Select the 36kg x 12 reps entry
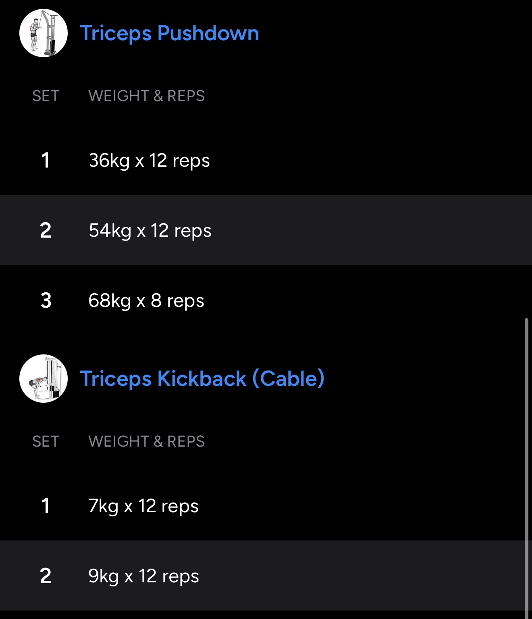This screenshot has width=532, height=619. coord(149,160)
